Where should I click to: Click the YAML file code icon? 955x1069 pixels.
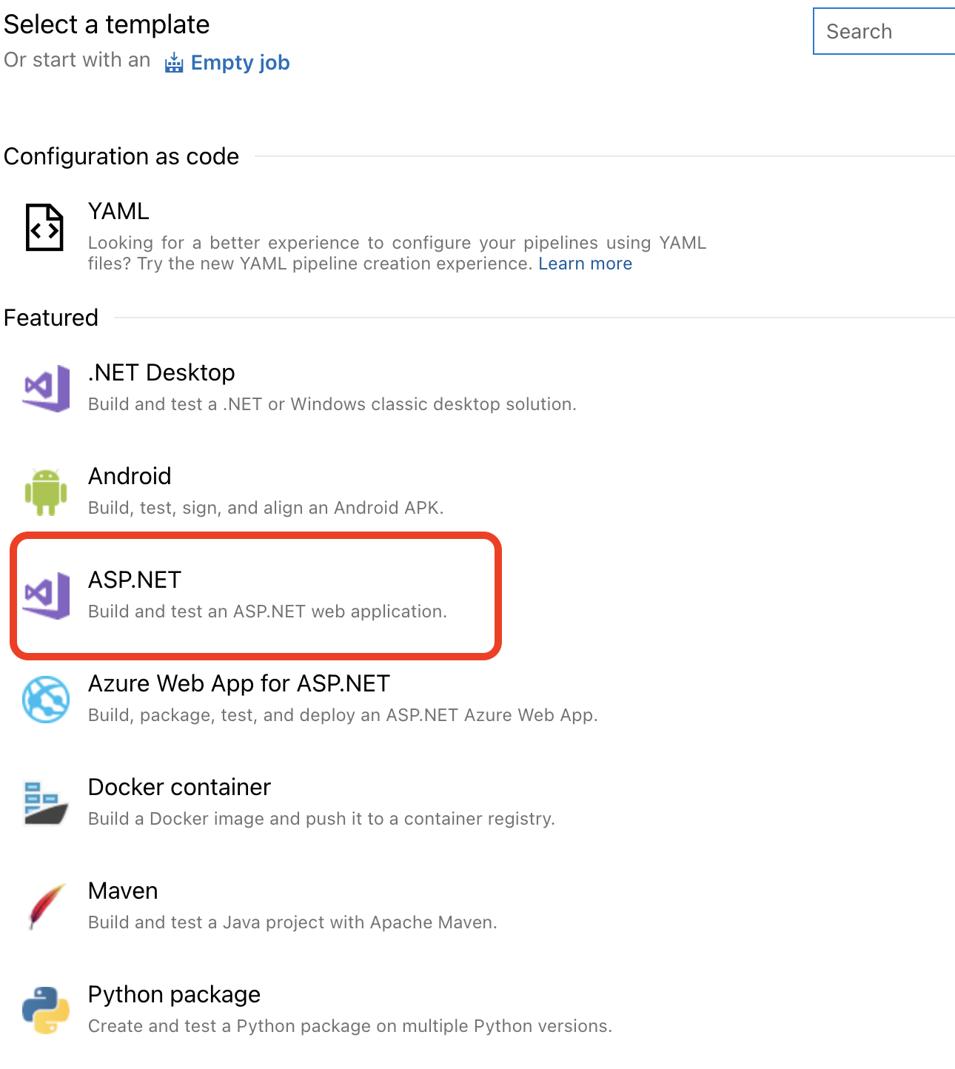[x=44, y=227]
